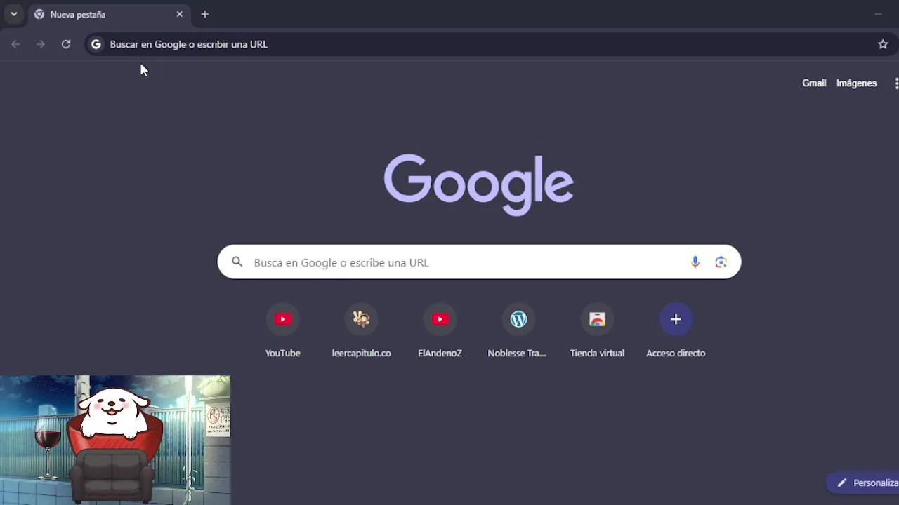Image resolution: width=899 pixels, height=505 pixels.
Task: Open the Imágenes link
Action: pyautogui.click(x=856, y=83)
